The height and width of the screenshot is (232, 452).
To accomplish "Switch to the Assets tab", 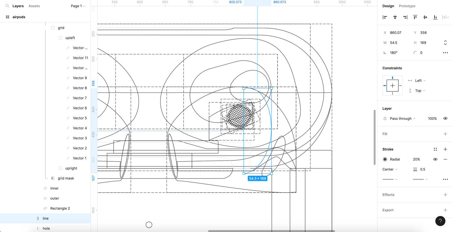I will coord(34,6).
